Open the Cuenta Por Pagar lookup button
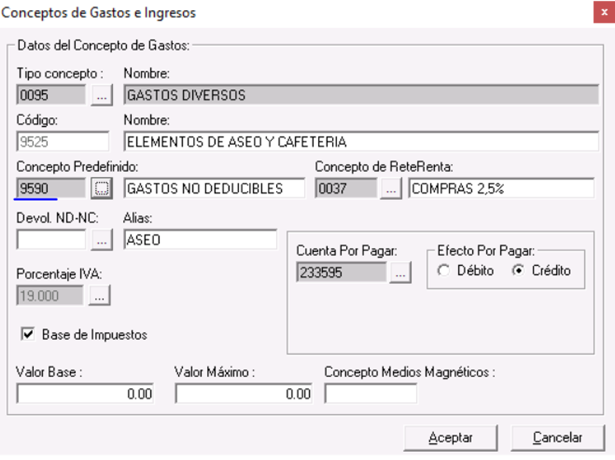 click(x=401, y=272)
